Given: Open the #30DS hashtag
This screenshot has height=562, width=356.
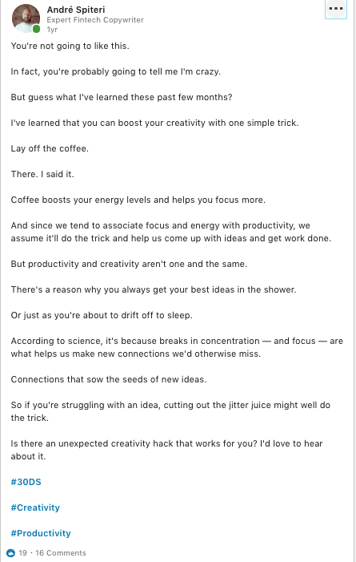Looking at the screenshot, I should 26,482.
